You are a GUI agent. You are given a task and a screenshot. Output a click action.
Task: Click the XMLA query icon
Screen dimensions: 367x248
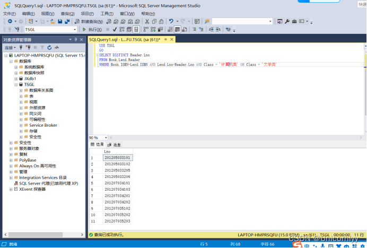click(130, 22)
